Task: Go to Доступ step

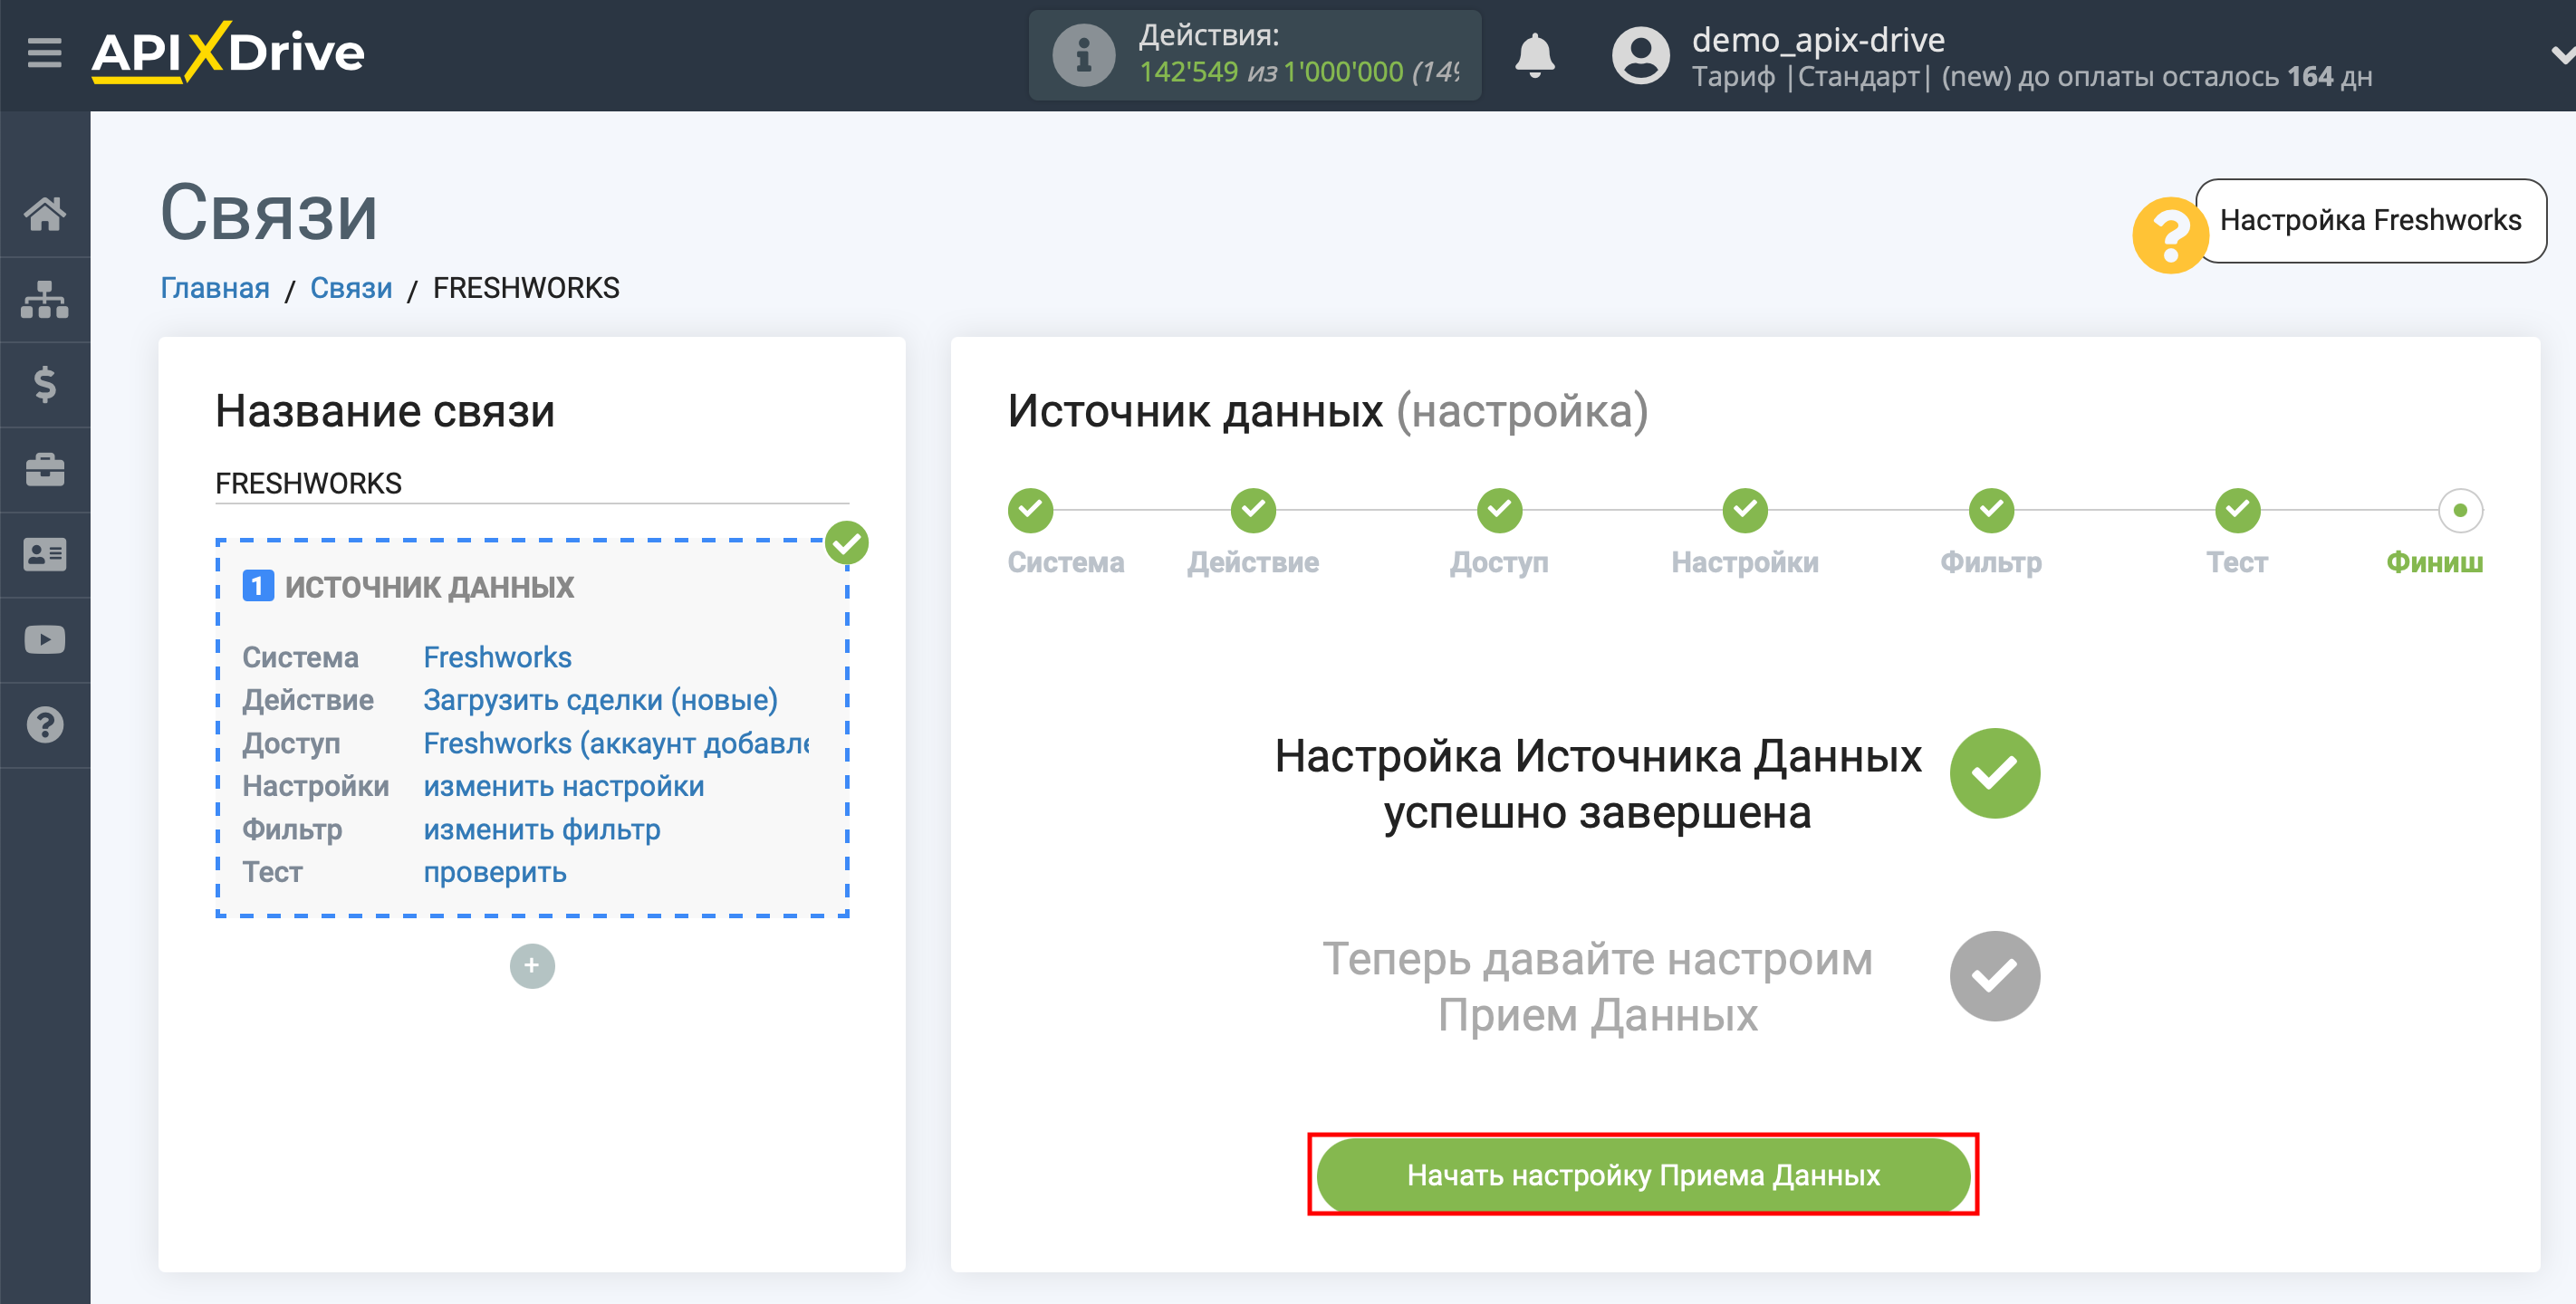Action: point(1499,510)
